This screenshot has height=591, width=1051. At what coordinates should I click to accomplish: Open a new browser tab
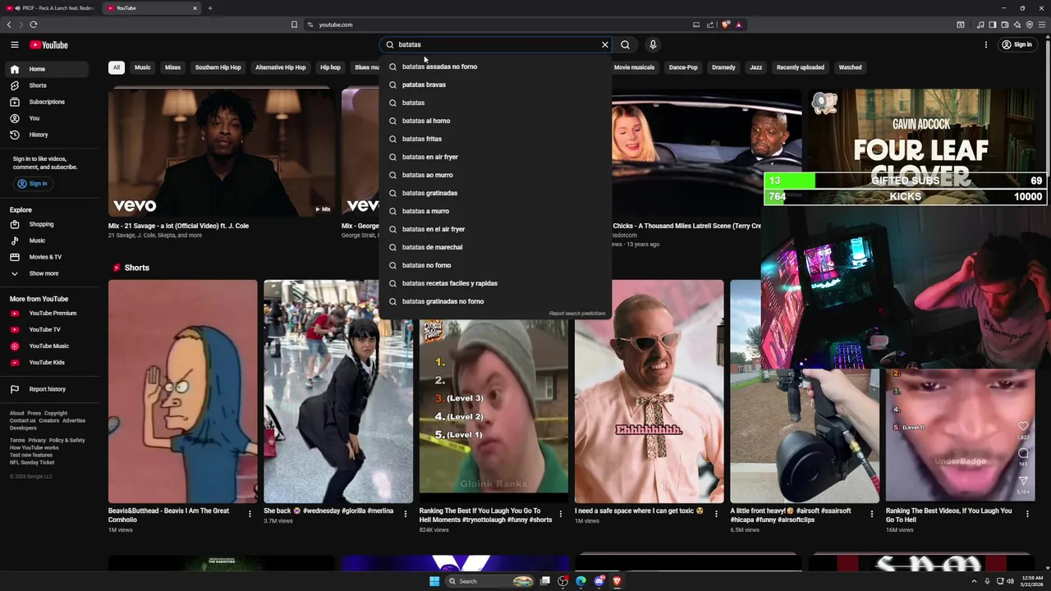pos(209,8)
